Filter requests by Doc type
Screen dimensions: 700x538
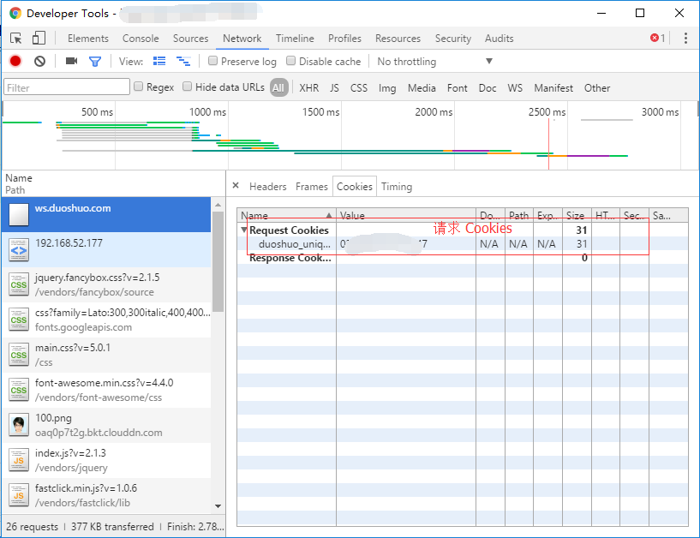pos(488,88)
